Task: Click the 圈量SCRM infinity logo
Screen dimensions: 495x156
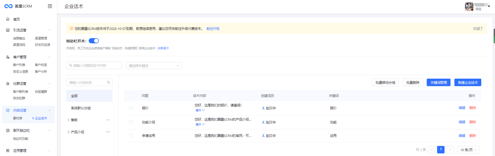Action: coord(9,6)
